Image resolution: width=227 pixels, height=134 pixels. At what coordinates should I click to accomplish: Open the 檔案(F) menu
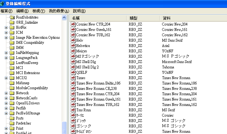click(x=6, y=11)
